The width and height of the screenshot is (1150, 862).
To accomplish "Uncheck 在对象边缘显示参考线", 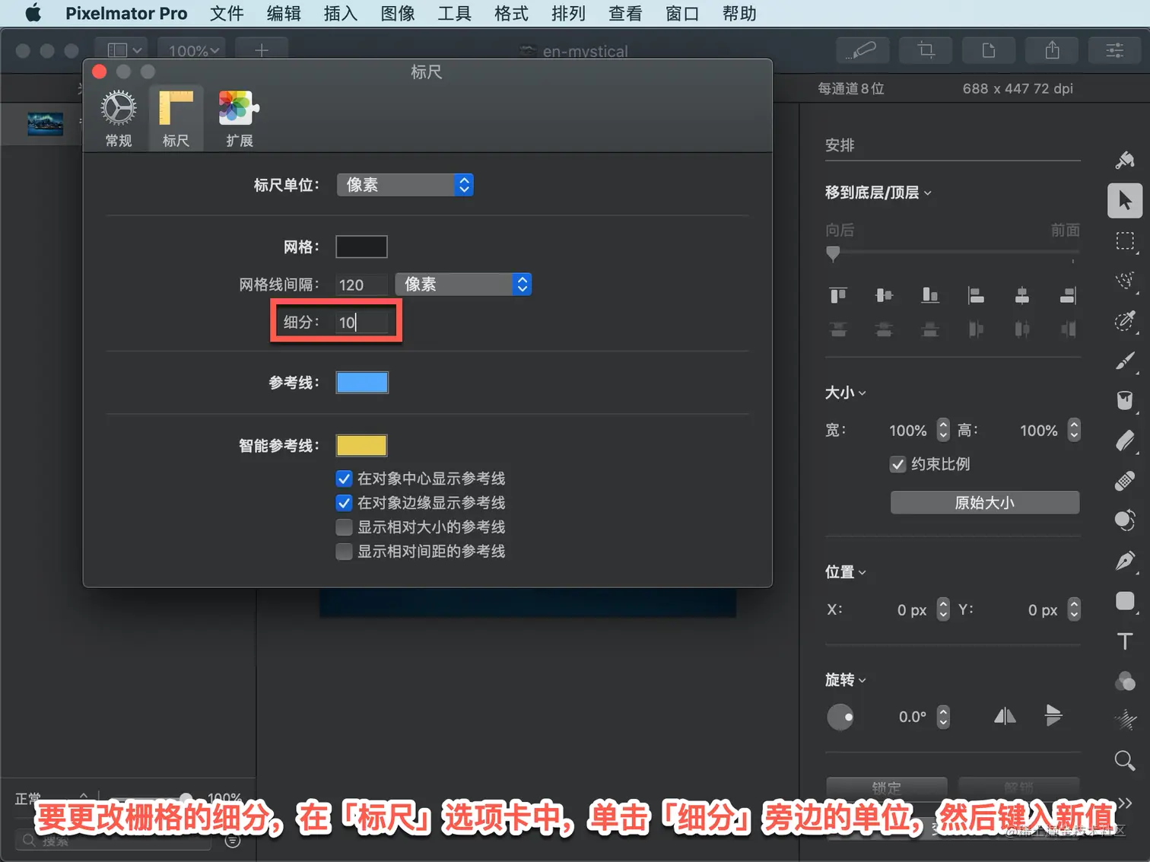I will click(344, 503).
